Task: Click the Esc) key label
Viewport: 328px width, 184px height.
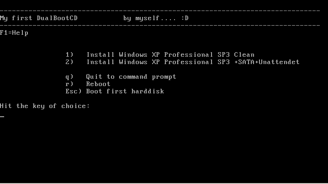Action: pyautogui.click(x=74, y=92)
